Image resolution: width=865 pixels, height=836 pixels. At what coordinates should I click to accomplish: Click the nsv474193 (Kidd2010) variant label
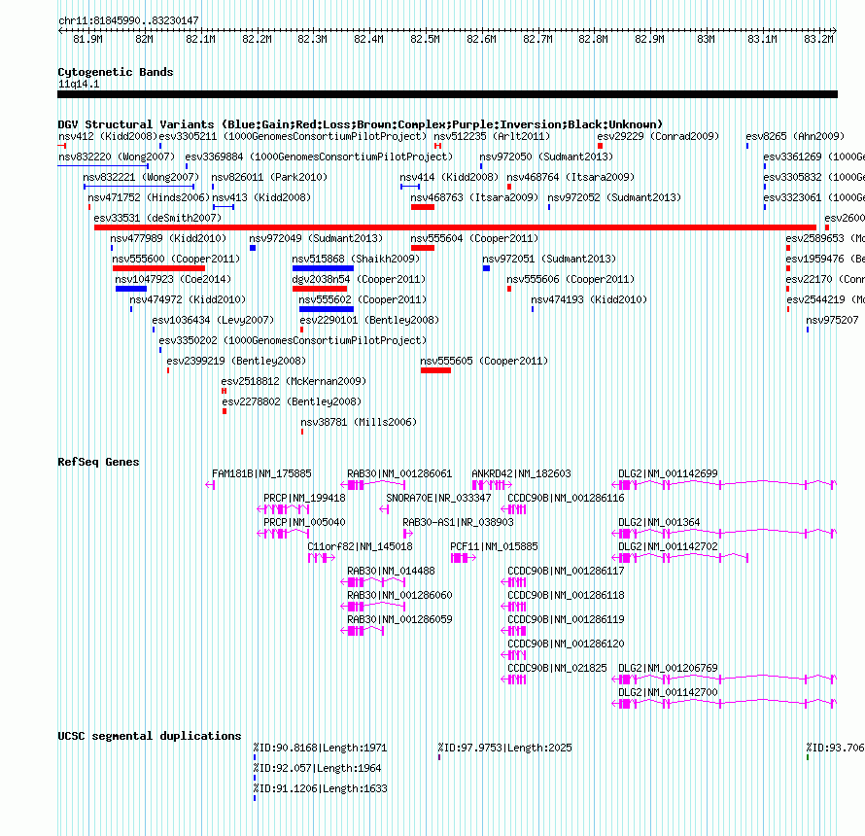click(x=589, y=299)
